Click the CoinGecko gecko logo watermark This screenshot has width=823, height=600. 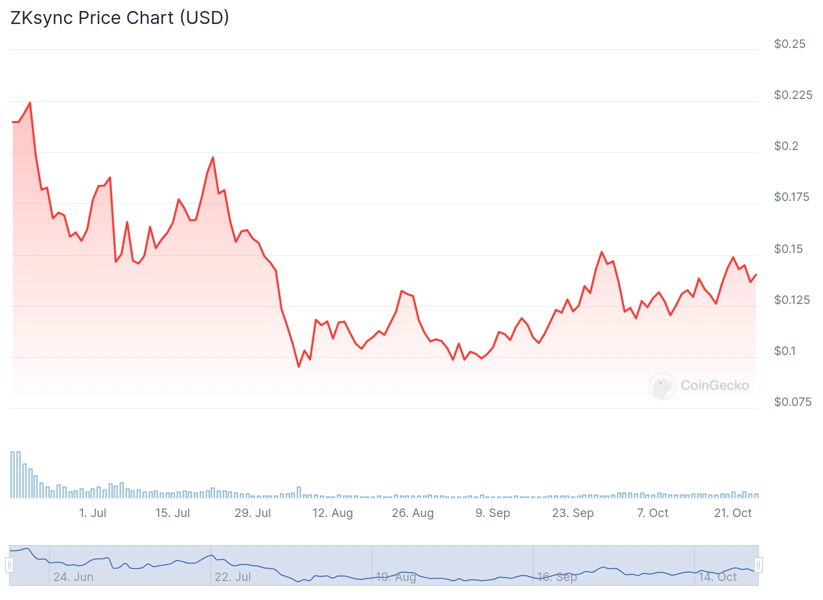pos(662,385)
